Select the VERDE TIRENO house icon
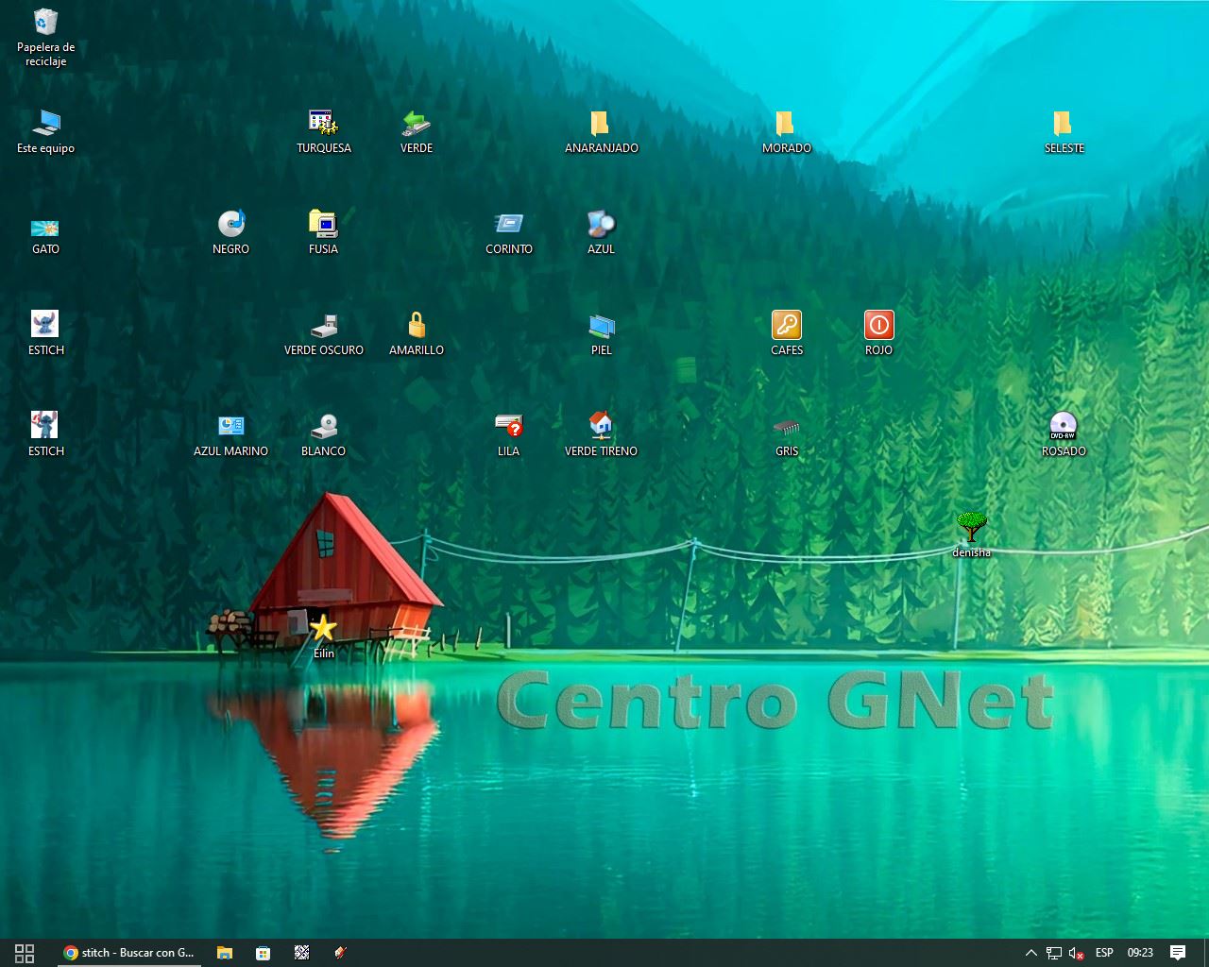This screenshot has height=967, width=1209. pos(601,427)
